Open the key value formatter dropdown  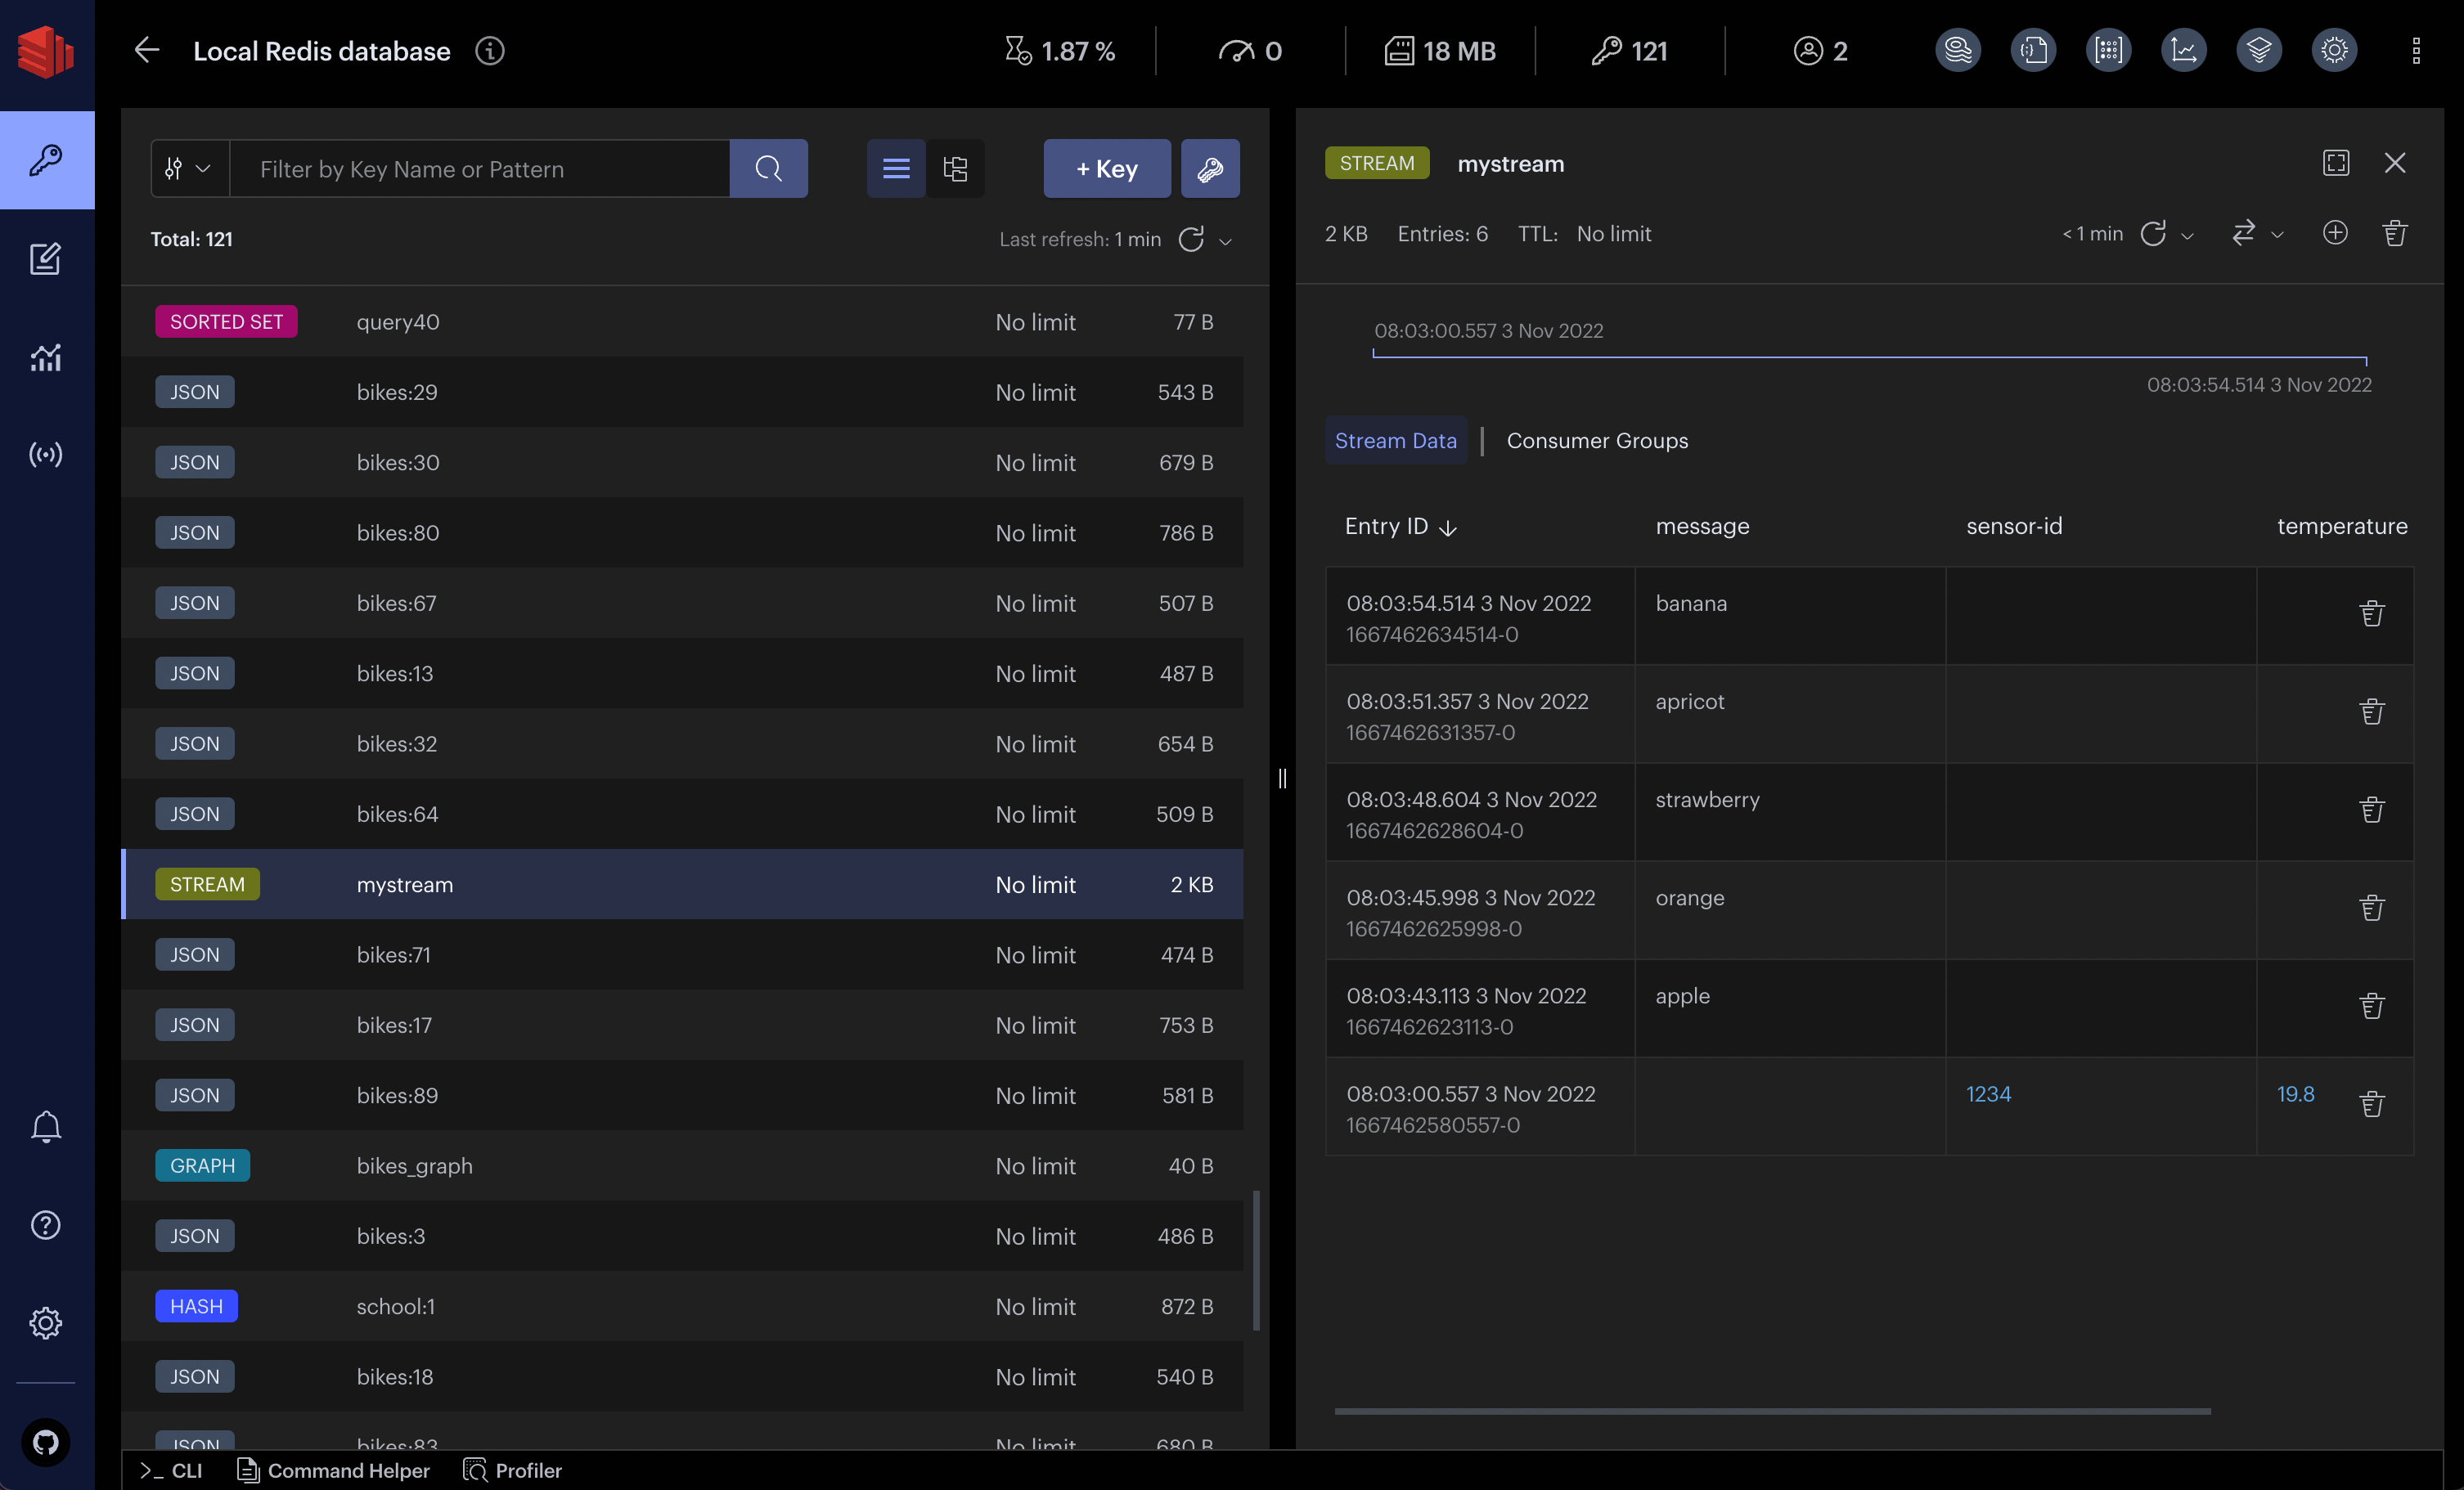point(2257,234)
